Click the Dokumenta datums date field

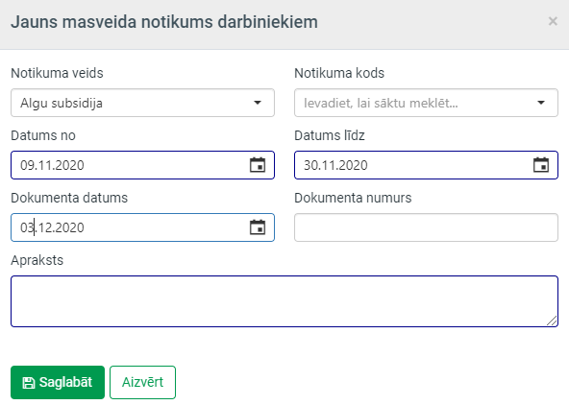(x=142, y=227)
